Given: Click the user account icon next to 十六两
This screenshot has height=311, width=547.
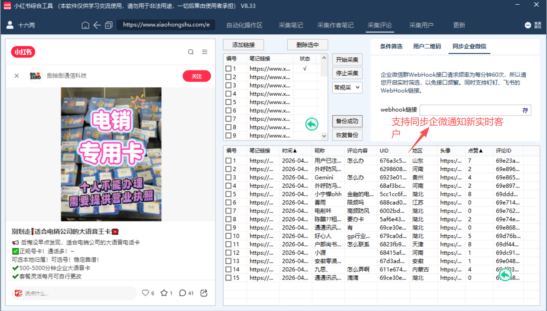Looking at the screenshot, I should click(x=10, y=25).
